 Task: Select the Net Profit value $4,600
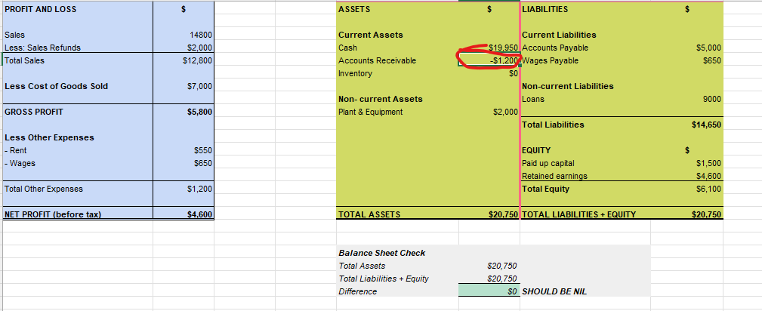click(199, 214)
